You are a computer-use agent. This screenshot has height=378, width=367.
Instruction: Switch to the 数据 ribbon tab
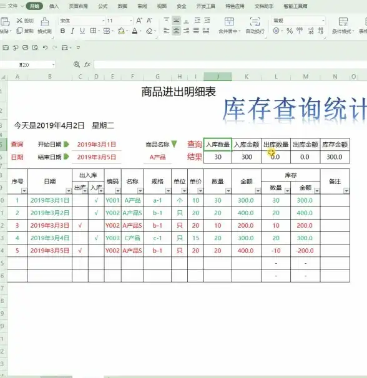coord(122,6)
